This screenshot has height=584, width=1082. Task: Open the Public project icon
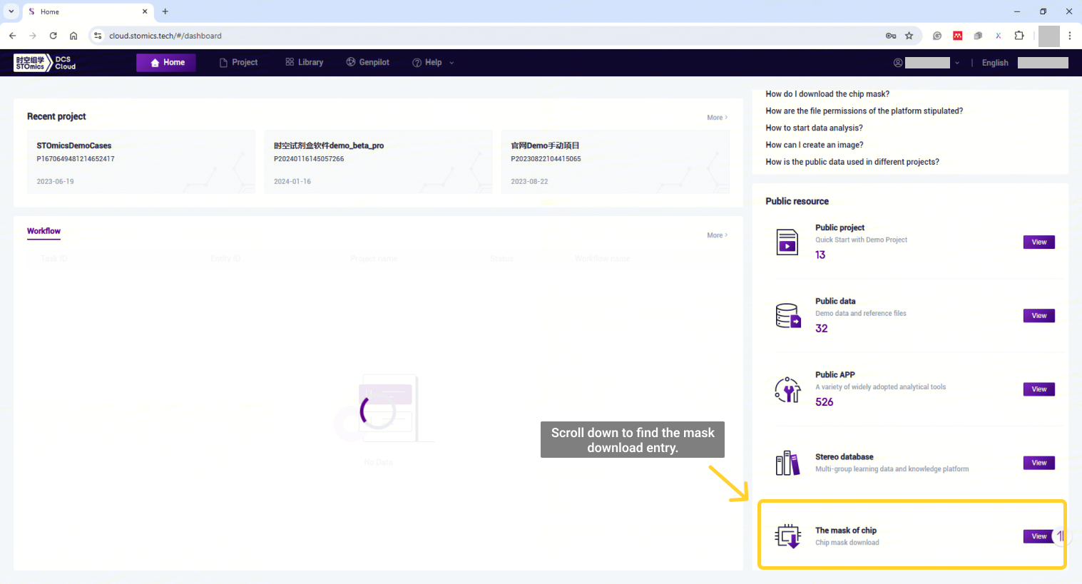click(787, 242)
